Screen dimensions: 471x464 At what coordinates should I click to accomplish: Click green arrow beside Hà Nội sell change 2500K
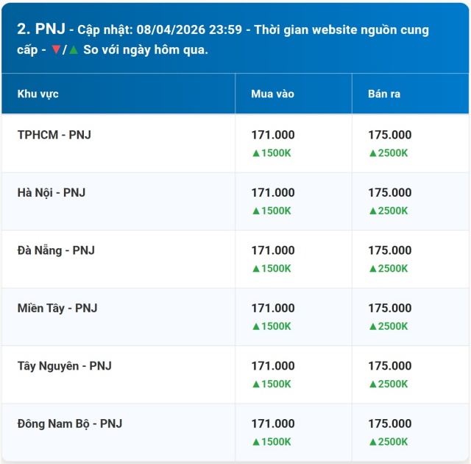373,211
